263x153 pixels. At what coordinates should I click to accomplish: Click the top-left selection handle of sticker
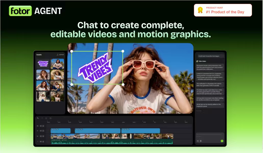click(72, 51)
